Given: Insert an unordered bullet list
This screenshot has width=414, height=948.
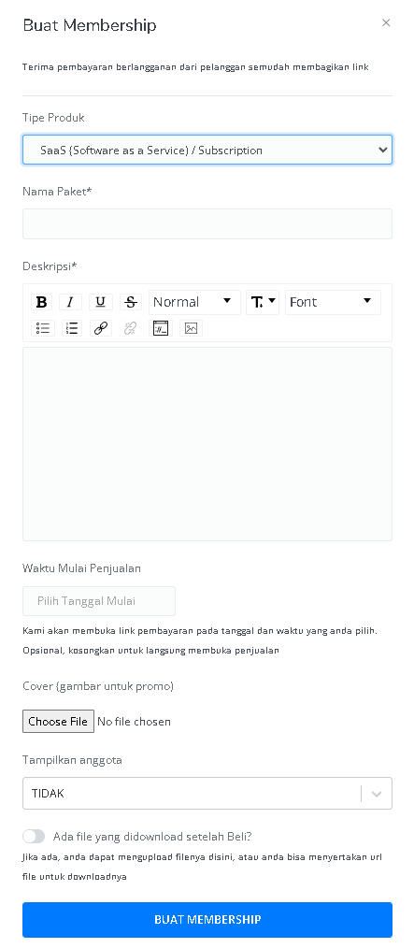Looking at the screenshot, I should [43, 328].
